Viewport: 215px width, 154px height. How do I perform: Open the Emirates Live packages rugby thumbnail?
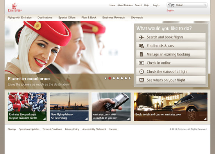[x=27, y=107]
